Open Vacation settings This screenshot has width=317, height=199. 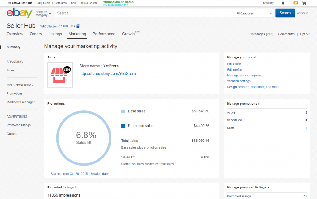(238, 81)
